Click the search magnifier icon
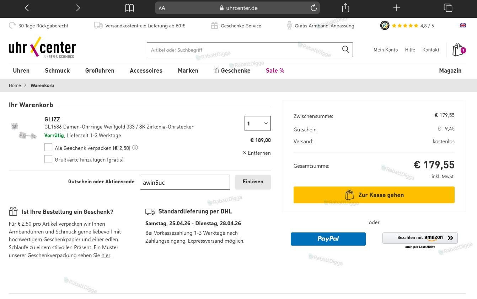477x299 pixels. pyautogui.click(x=345, y=49)
